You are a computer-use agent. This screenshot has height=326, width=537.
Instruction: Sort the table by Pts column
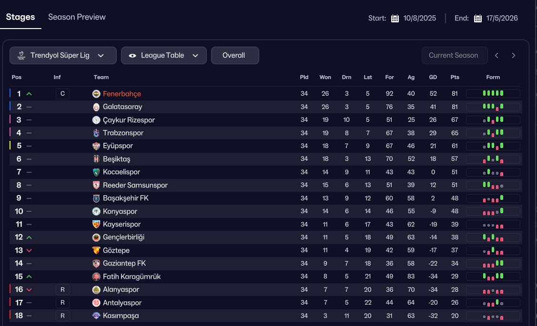coord(455,77)
